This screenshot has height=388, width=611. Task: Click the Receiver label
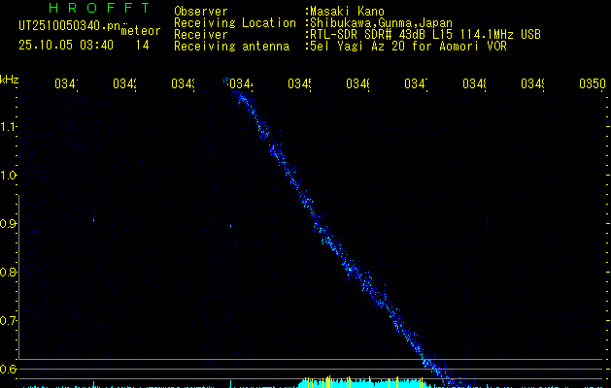pyautogui.click(x=201, y=35)
